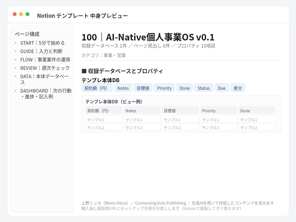This screenshot has height=222, width=296.
Task: Click サンプル1 cell under 契約額（円） column
Action: coord(104,119)
